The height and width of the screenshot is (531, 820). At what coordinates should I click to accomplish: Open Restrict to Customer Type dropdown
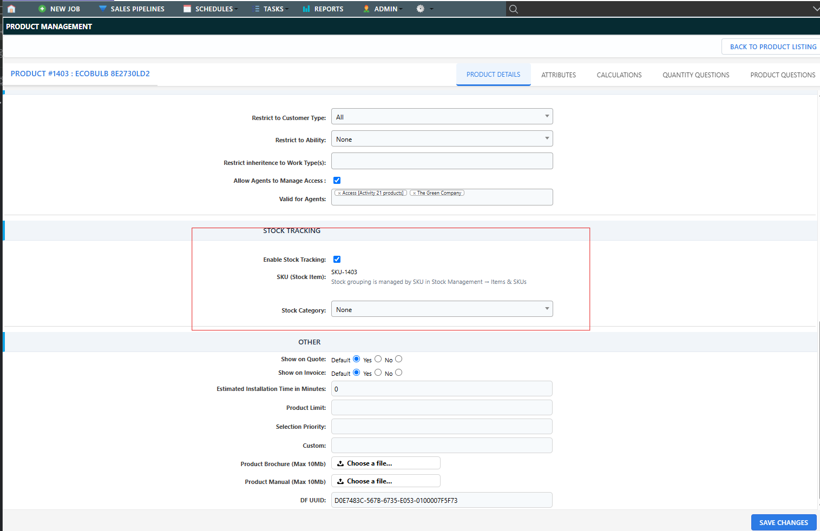(442, 117)
